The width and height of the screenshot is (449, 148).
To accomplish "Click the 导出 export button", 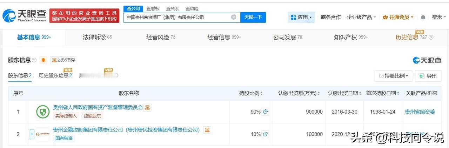I will (428, 76).
